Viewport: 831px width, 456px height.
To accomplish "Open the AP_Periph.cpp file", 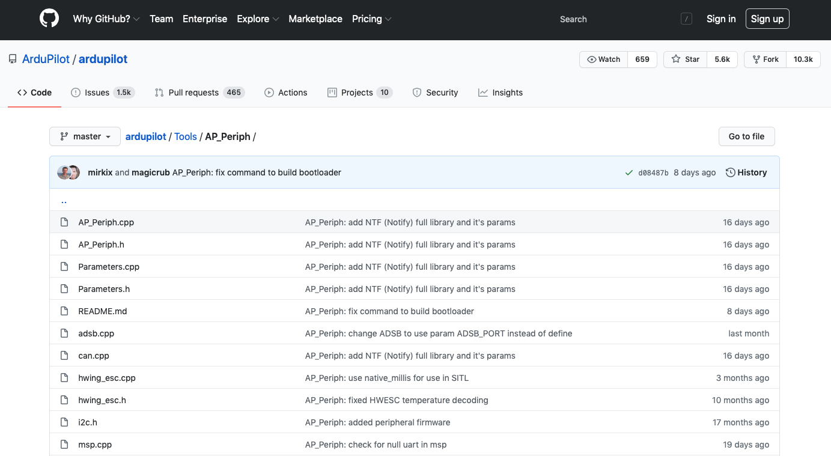I will pyautogui.click(x=106, y=222).
